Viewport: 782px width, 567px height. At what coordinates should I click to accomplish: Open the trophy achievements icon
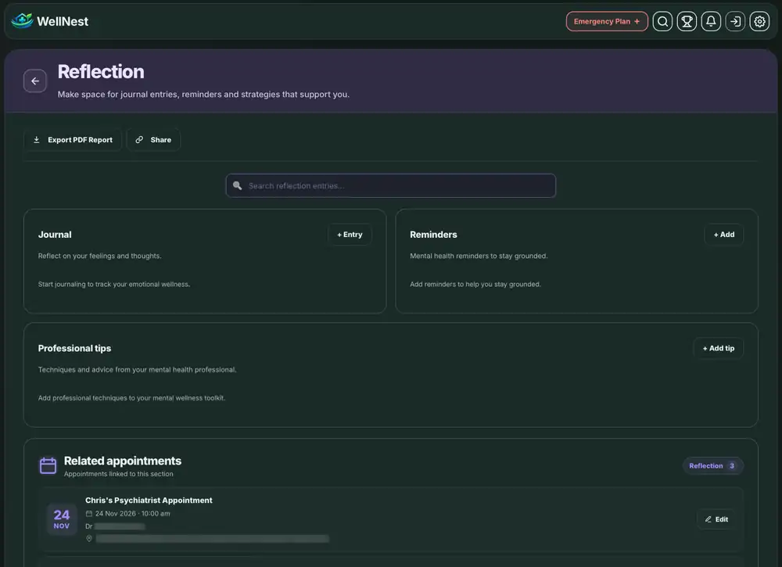coord(687,21)
